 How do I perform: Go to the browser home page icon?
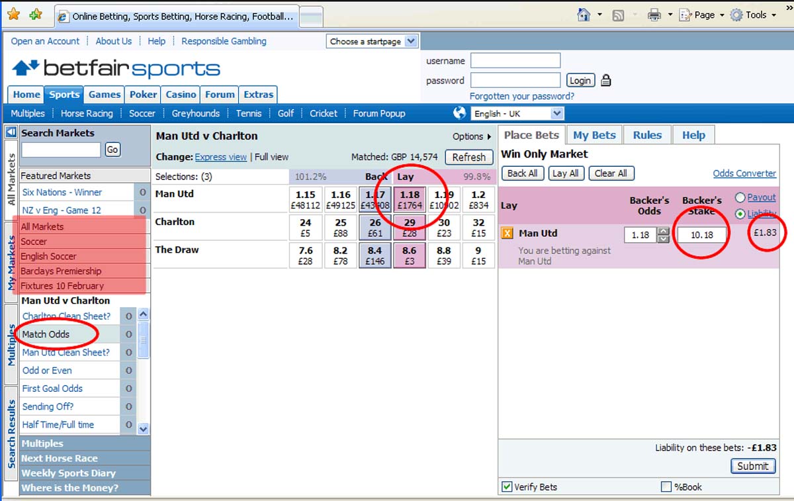tap(584, 15)
